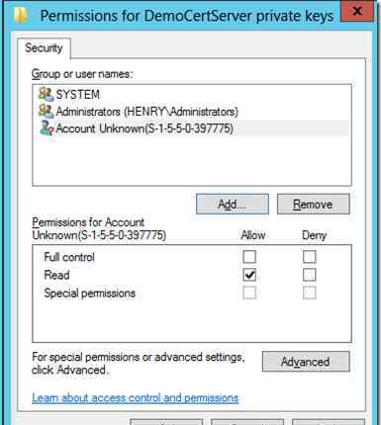Open Advanced permission settings

click(x=306, y=362)
